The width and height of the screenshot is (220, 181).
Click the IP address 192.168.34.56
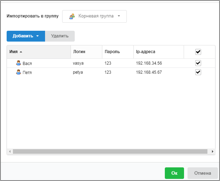(x=149, y=63)
